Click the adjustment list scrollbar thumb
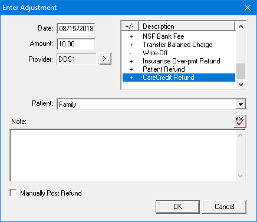The width and height of the screenshot is (257, 222). [240, 71]
